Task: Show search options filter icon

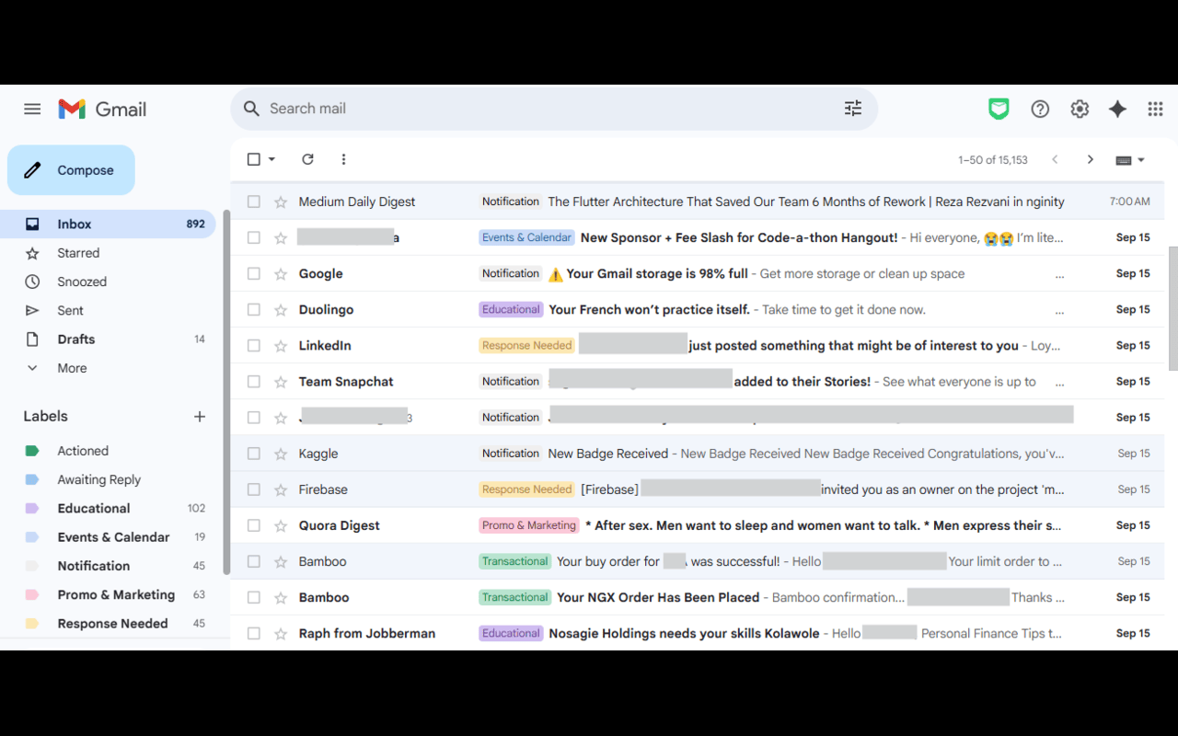Action: click(x=853, y=109)
